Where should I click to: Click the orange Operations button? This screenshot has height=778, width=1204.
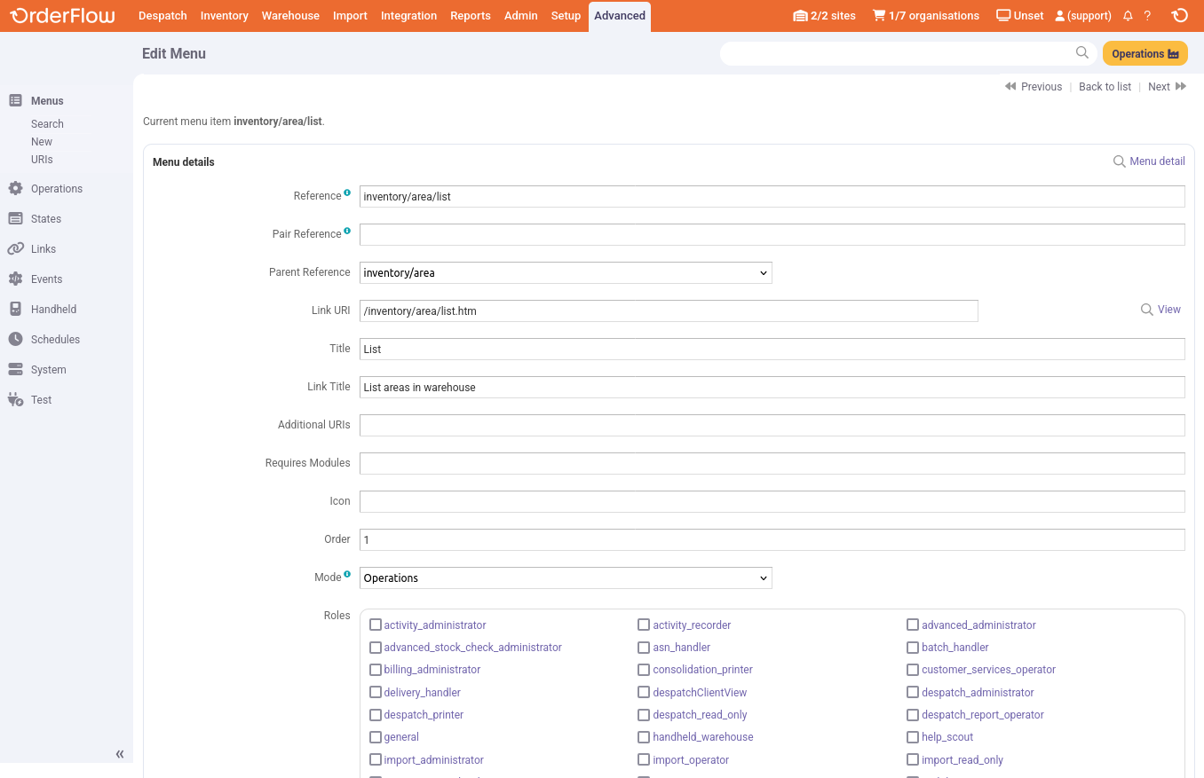(x=1145, y=53)
